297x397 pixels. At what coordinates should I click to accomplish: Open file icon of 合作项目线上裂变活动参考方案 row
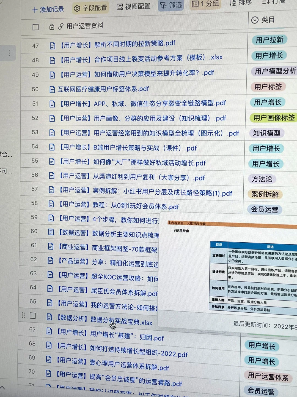[x=52, y=60]
